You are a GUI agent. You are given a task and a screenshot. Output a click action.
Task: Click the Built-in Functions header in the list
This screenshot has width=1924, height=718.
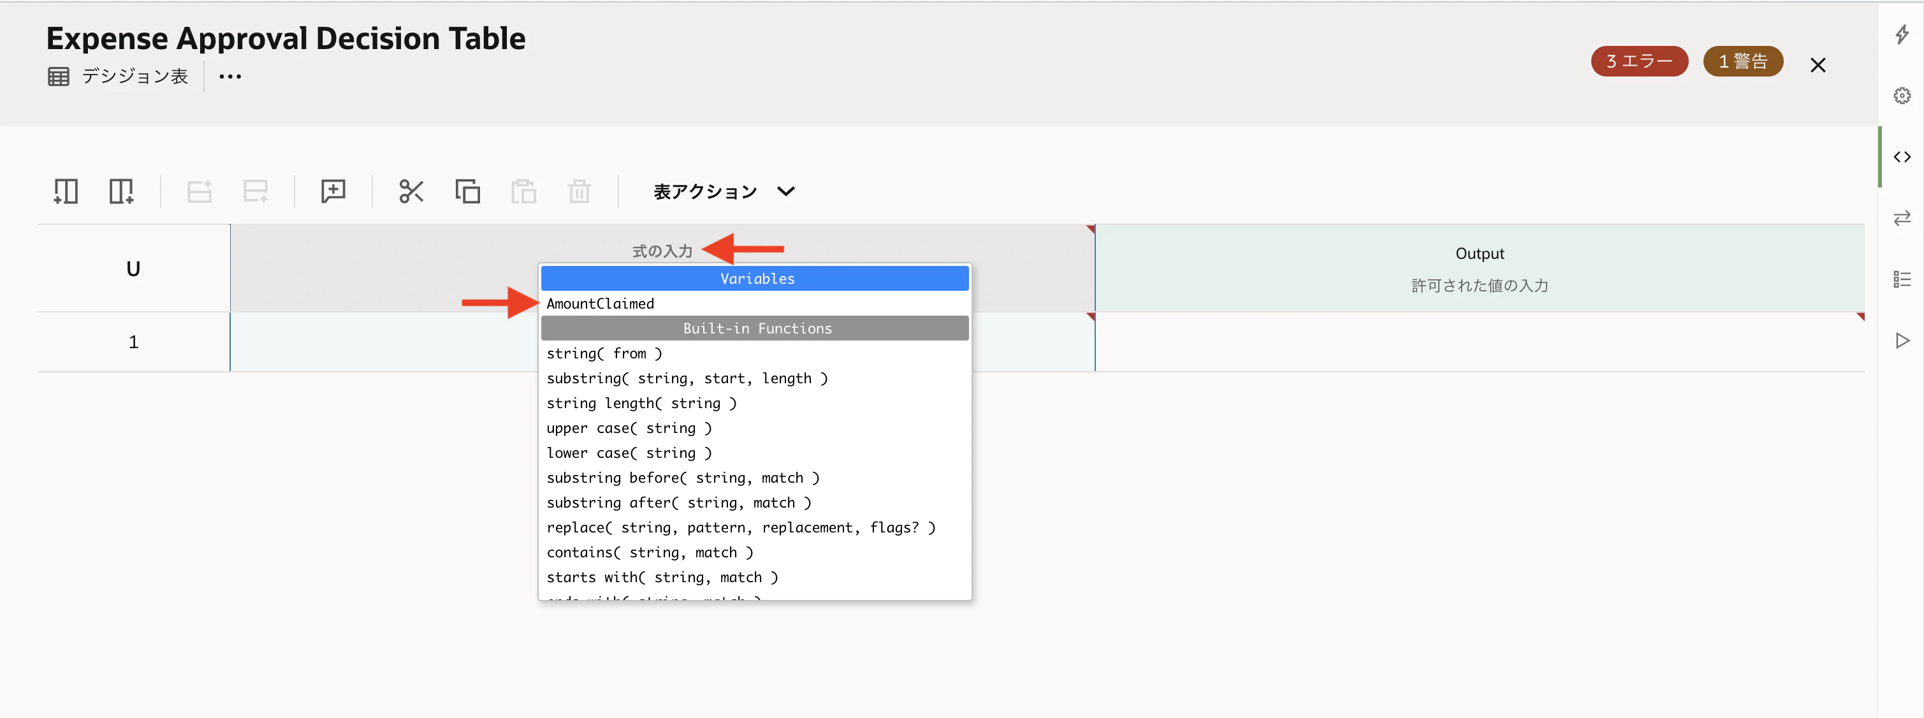click(755, 328)
